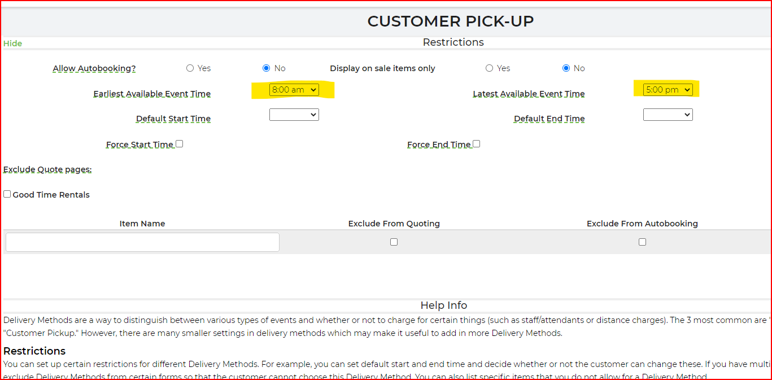
Task: Choose Yes for Display on sale items only
Action: [489, 68]
